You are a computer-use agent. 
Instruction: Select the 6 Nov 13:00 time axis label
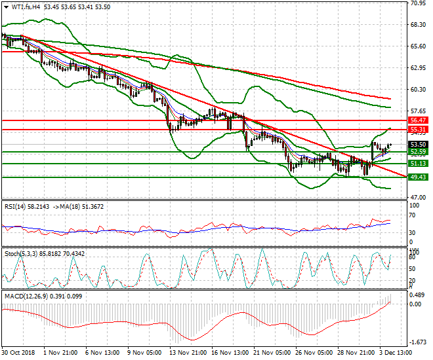click(102, 353)
